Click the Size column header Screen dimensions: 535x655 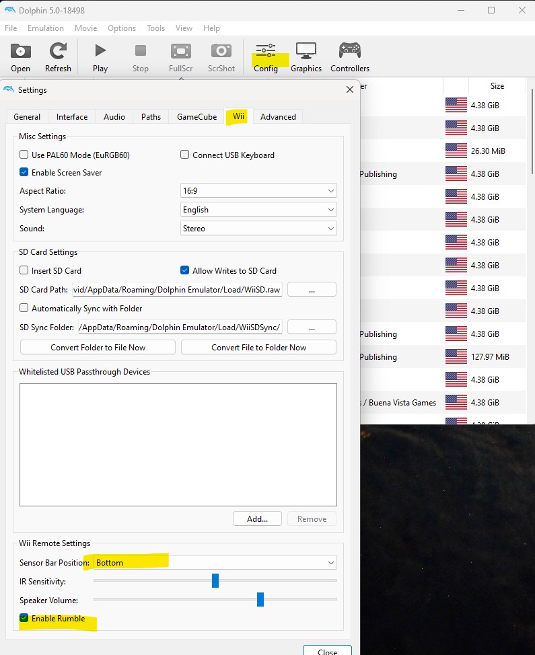(497, 85)
